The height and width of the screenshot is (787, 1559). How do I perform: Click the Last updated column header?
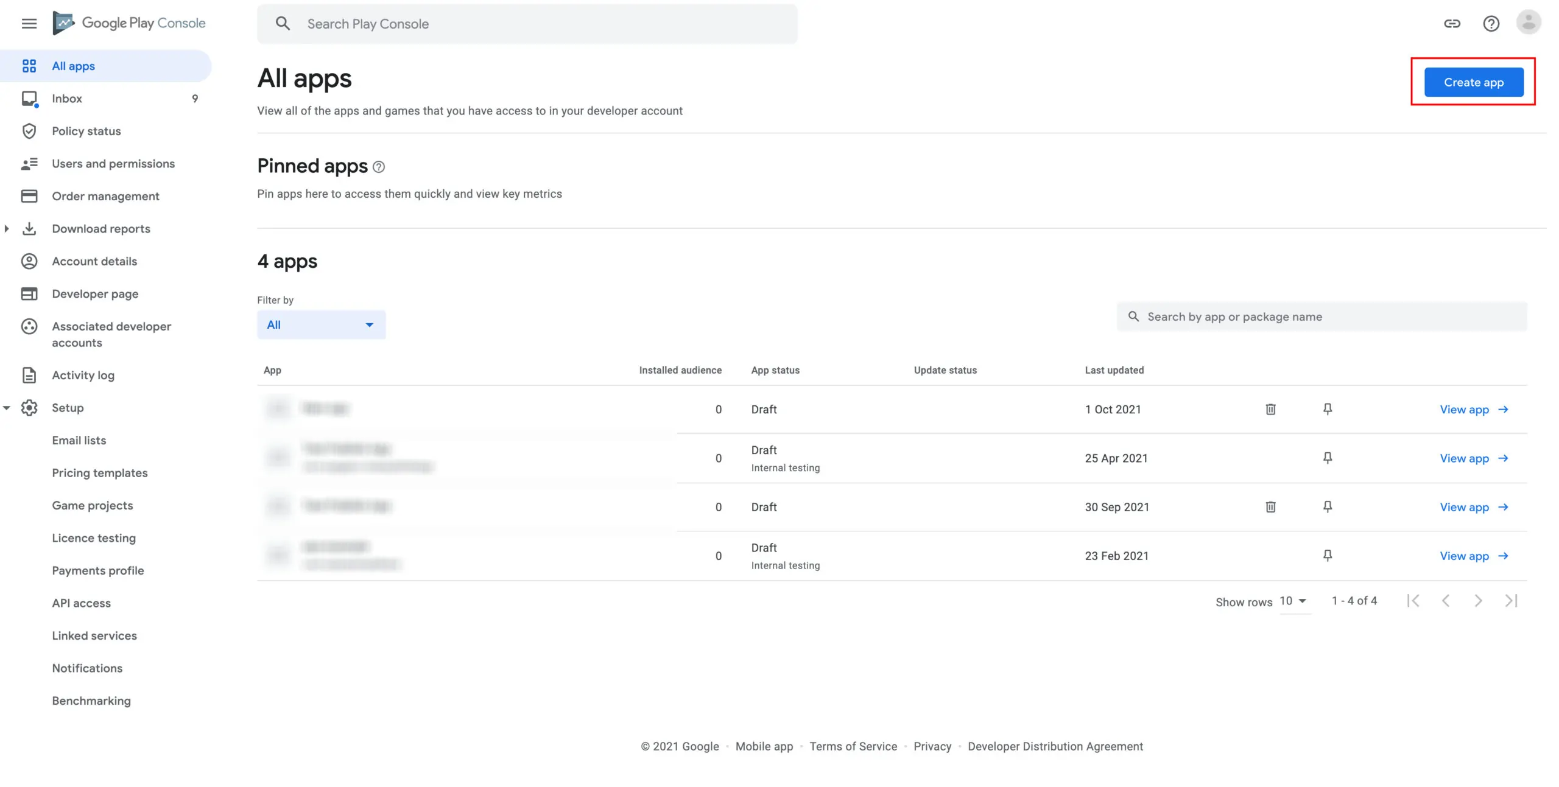click(1114, 370)
